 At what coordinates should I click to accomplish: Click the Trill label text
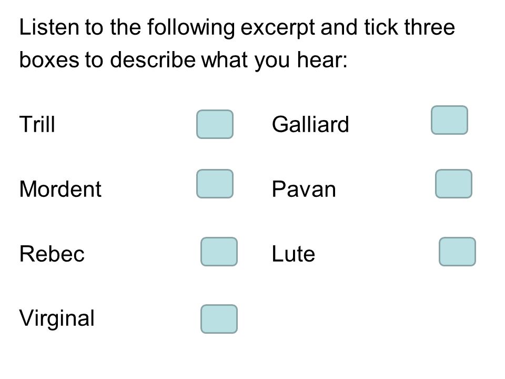tap(37, 124)
